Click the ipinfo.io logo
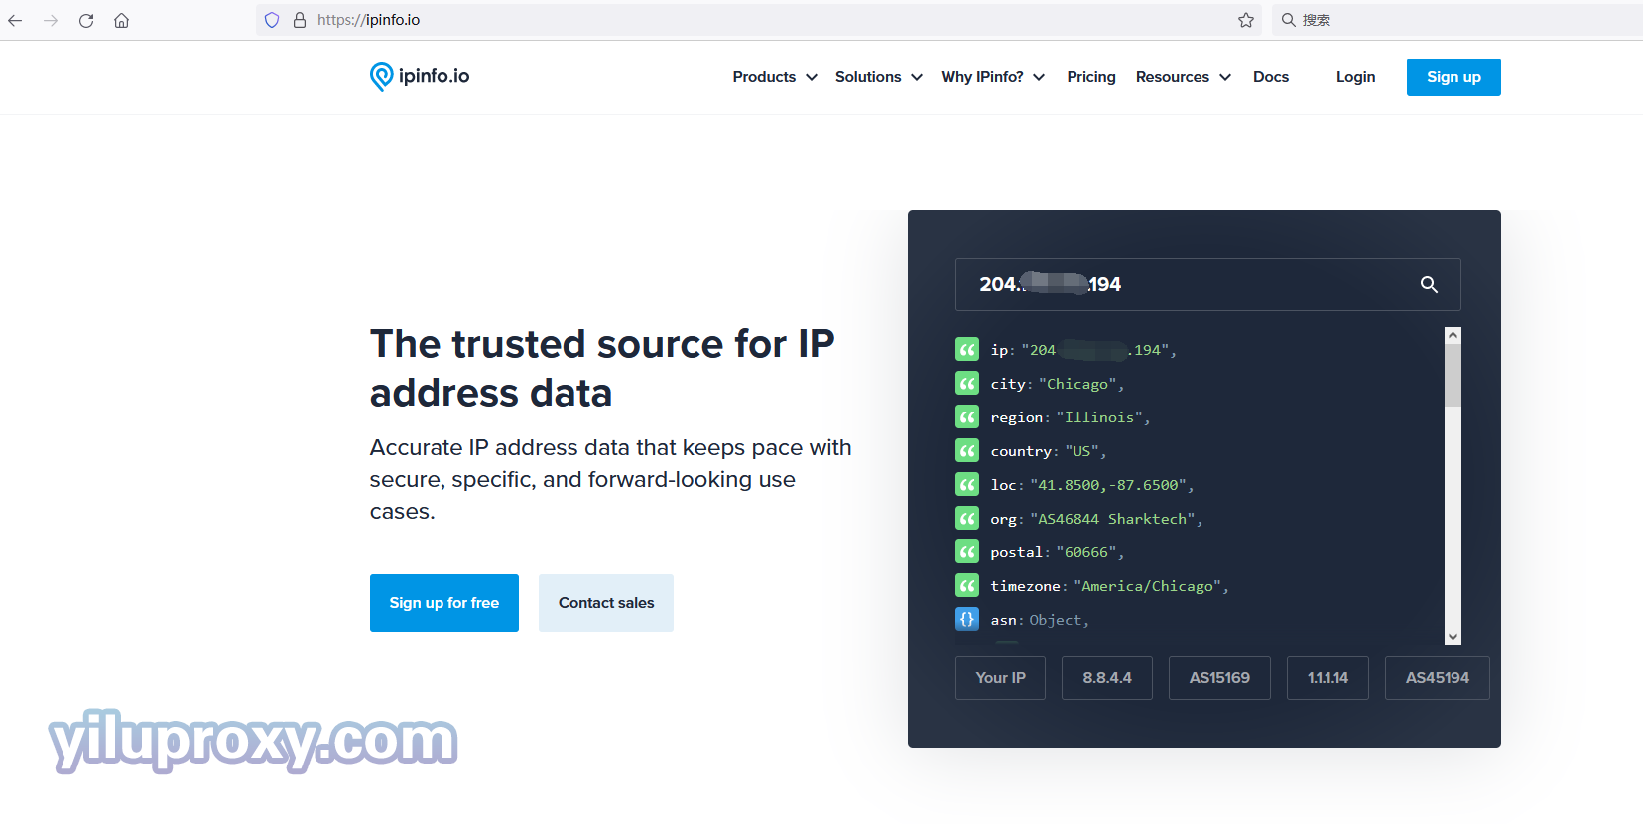This screenshot has width=1643, height=824. pos(420,76)
